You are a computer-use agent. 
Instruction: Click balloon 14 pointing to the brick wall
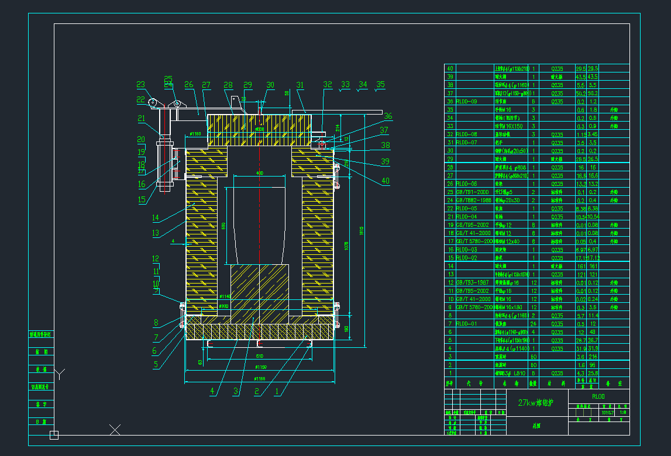(x=155, y=216)
